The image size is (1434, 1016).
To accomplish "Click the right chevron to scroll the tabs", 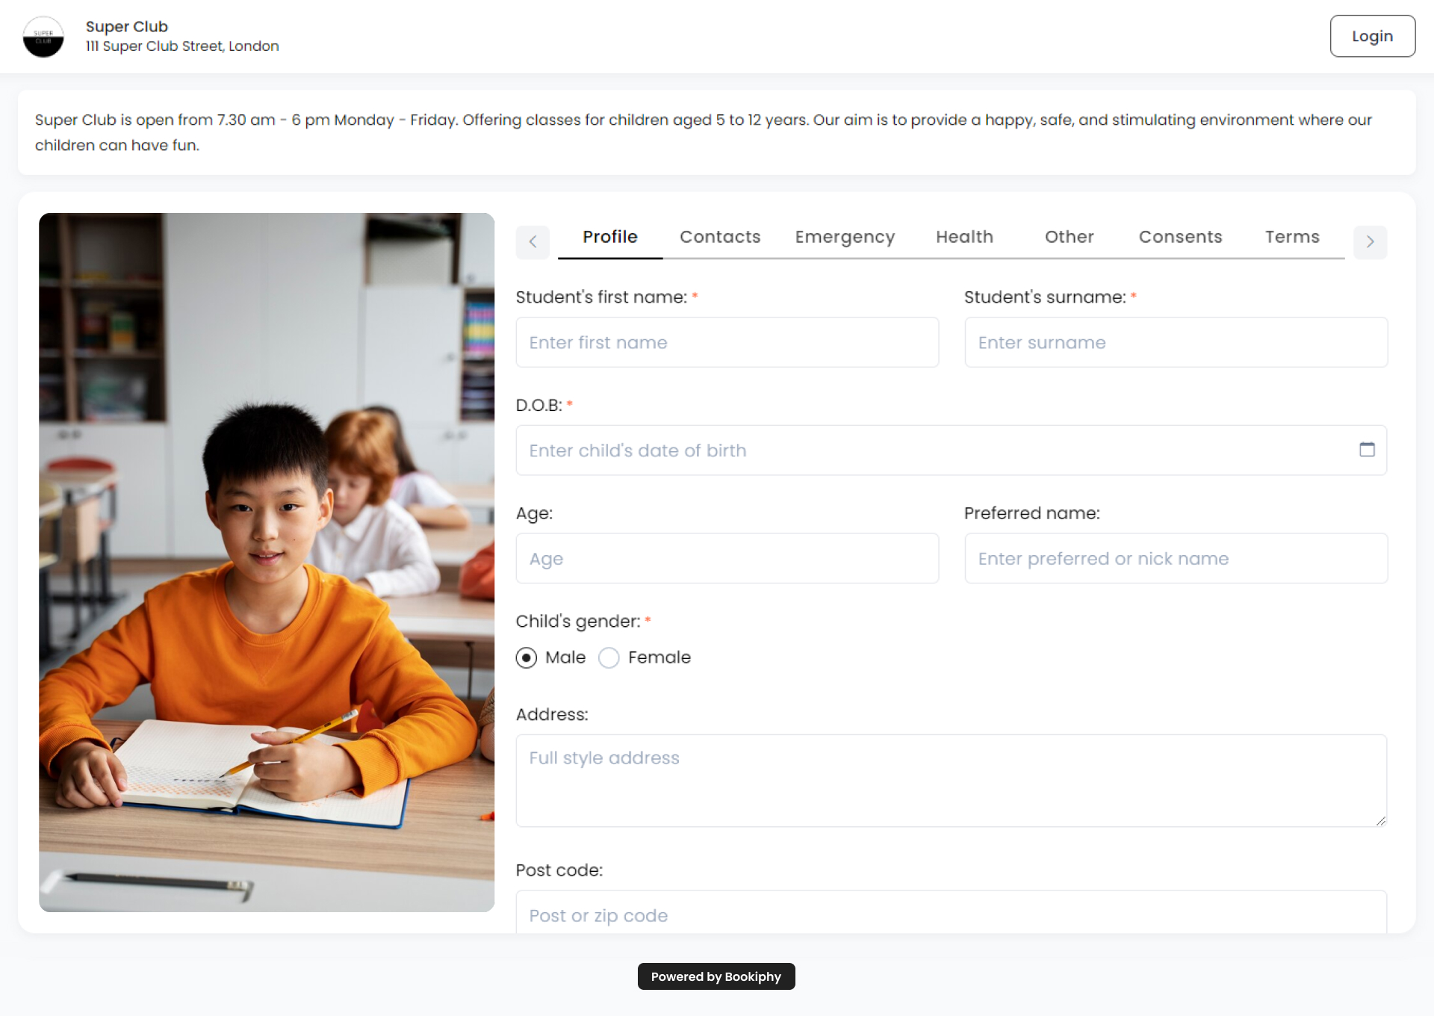I will tap(1370, 242).
